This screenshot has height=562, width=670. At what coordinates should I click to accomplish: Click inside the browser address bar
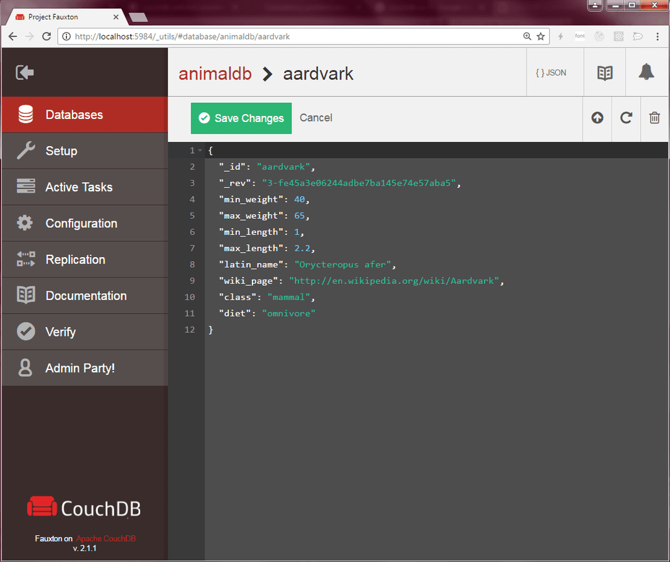coord(248,36)
